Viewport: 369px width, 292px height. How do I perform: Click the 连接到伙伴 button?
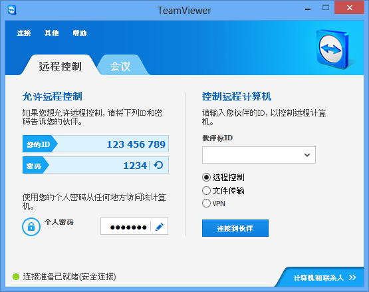pos(235,228)
